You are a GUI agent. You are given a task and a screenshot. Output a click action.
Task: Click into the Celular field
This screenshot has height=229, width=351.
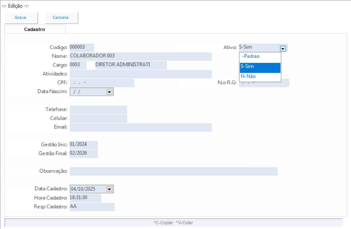pos(98,118)
